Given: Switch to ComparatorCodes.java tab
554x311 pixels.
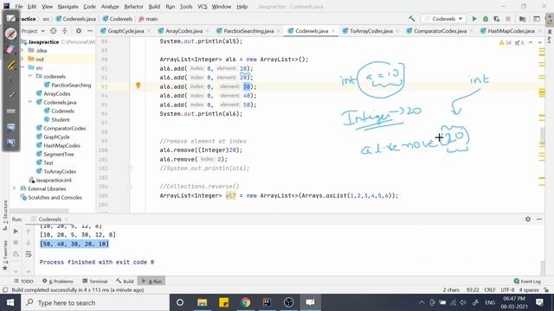Looking at the screenshot, I should (x=440, y=31).
